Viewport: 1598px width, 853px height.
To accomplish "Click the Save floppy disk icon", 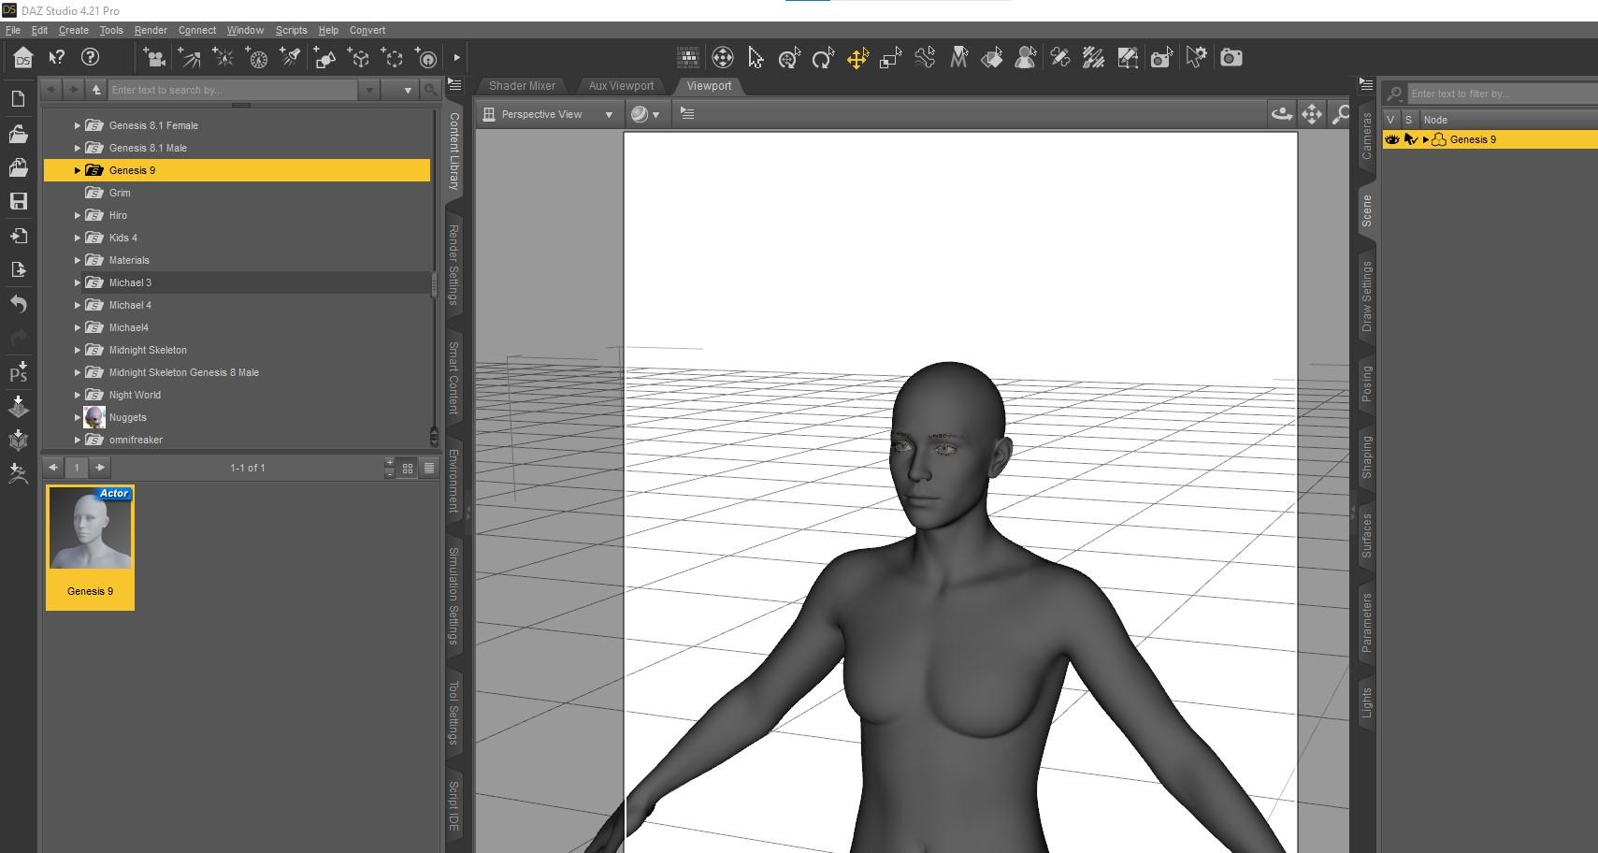I will pyautogui.click(x=18, y=201).
